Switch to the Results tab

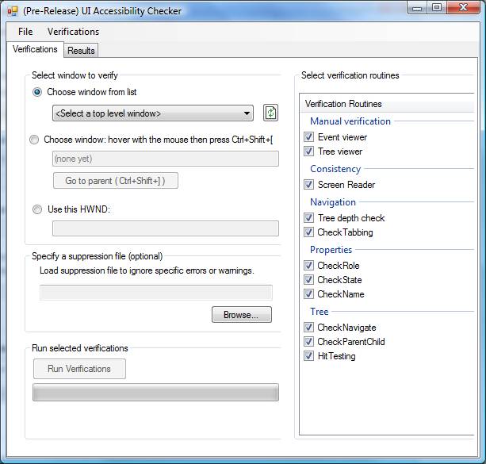(81, 51)
